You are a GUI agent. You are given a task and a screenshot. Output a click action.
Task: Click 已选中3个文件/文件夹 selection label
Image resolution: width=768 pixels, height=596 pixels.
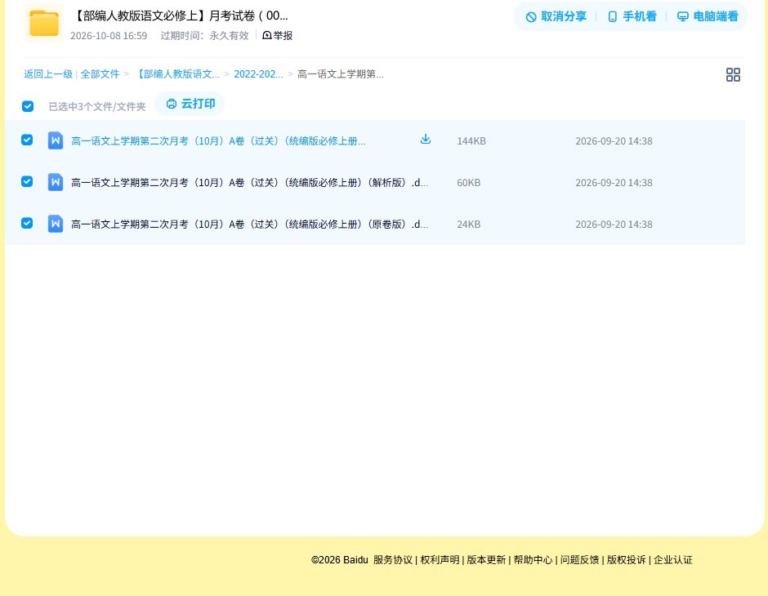(x=97, y=107)
